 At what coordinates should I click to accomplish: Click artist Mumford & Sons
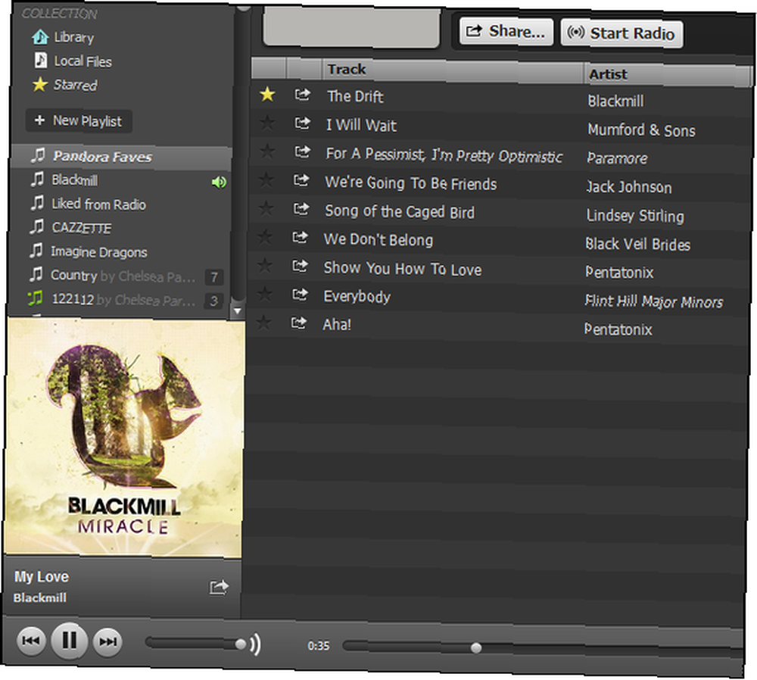point(641,130)
